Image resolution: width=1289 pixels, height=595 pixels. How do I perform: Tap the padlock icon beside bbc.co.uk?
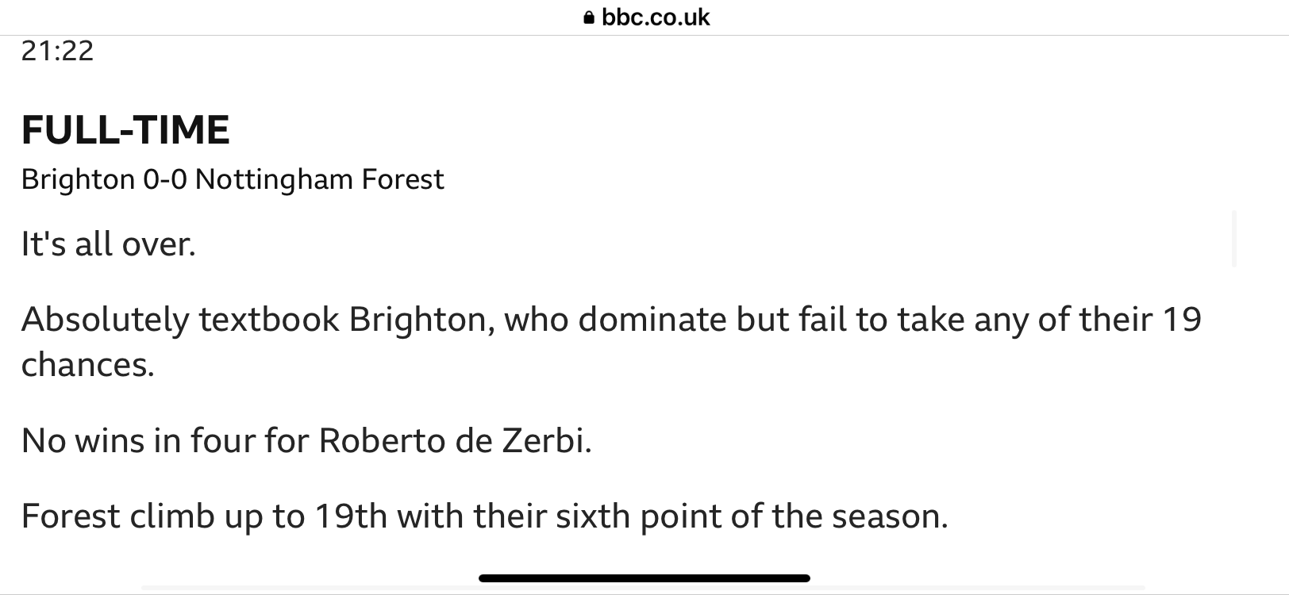pyautogui.click(x=588, y=17)
